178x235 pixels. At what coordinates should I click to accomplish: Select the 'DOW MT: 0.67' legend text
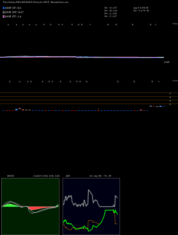point(14,12)
